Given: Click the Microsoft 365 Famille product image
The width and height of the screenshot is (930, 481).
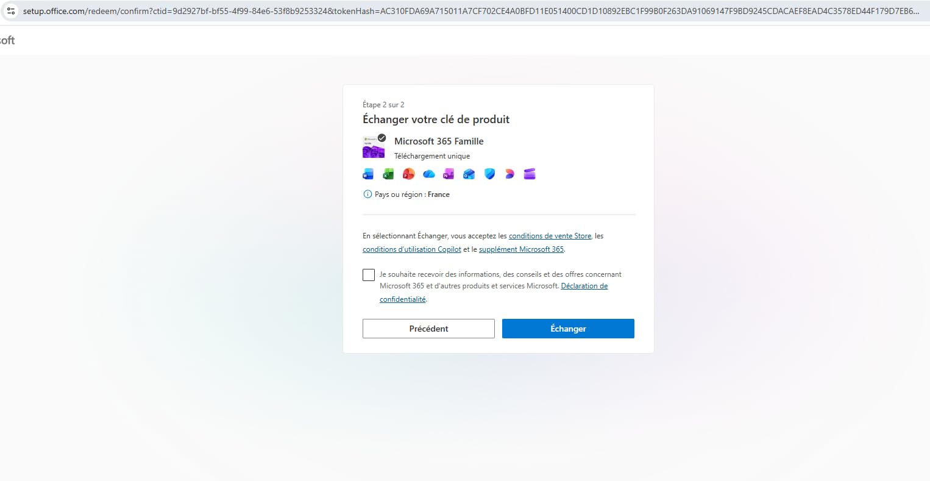Looking at the screenshot, I should coord(374,147).
